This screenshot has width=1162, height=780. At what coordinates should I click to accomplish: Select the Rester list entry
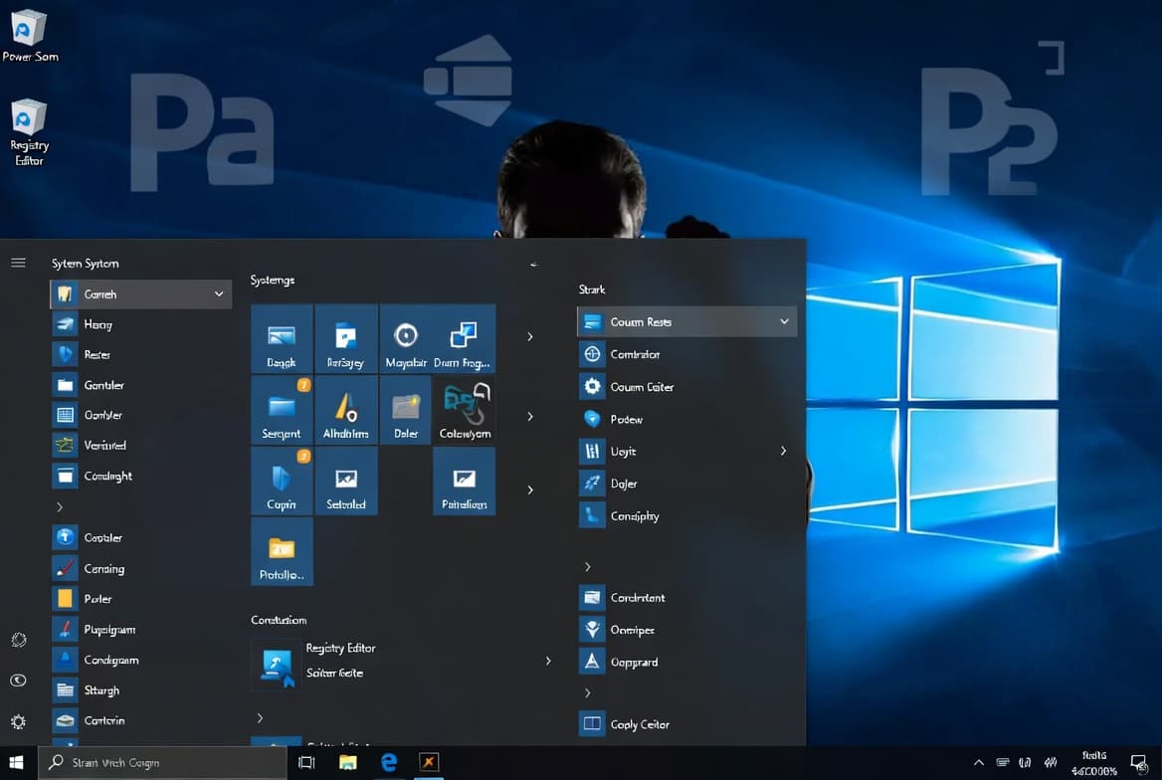(x=97, y=354)
